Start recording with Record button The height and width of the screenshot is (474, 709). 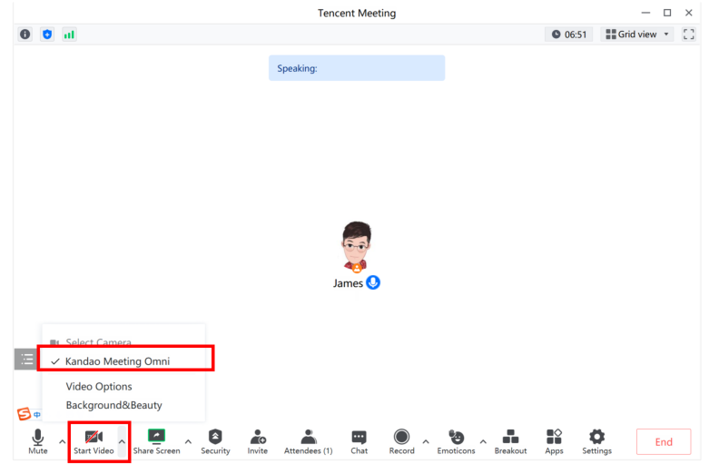point(401,441)
